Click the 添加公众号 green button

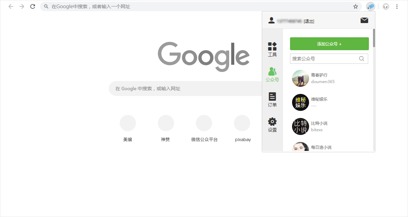(329, 43)
